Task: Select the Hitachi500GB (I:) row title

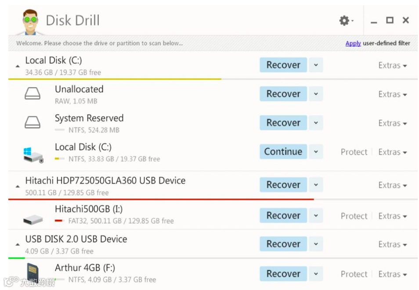Action: click(89, 209)
